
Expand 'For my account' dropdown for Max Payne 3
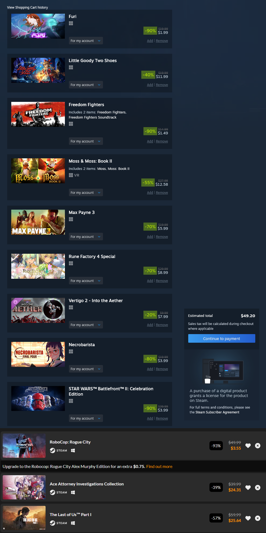86,237
